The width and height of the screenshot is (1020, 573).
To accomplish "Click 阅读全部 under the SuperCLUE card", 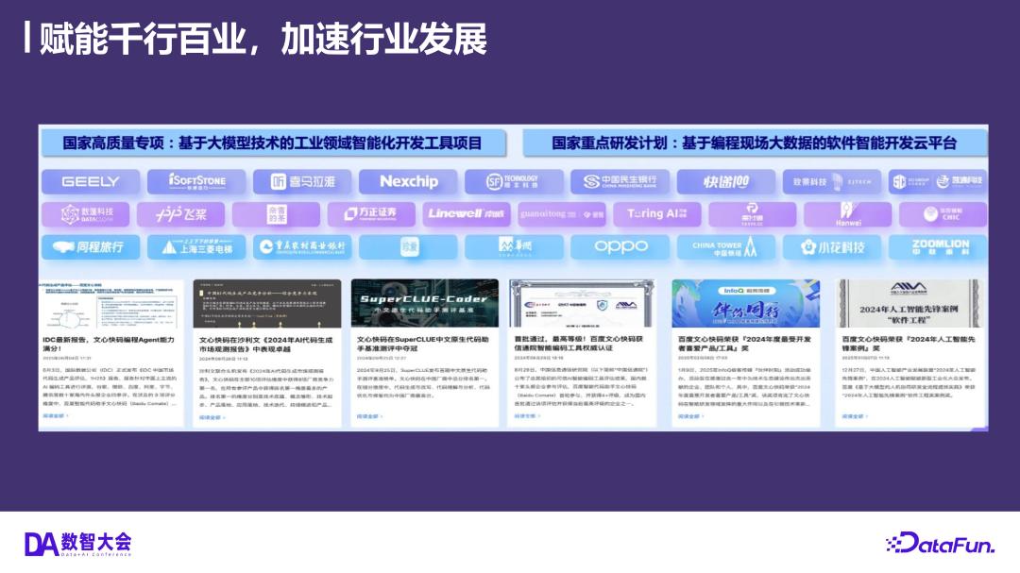I will 369,416.
